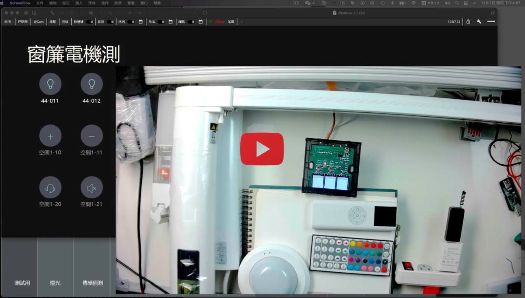The image size is (525, 298).
Task: Open the 编辑 menu
Action: [x=53, y=3]
